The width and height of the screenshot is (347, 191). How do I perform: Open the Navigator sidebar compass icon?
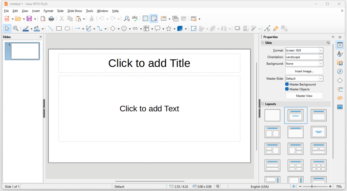coord(340,72)
